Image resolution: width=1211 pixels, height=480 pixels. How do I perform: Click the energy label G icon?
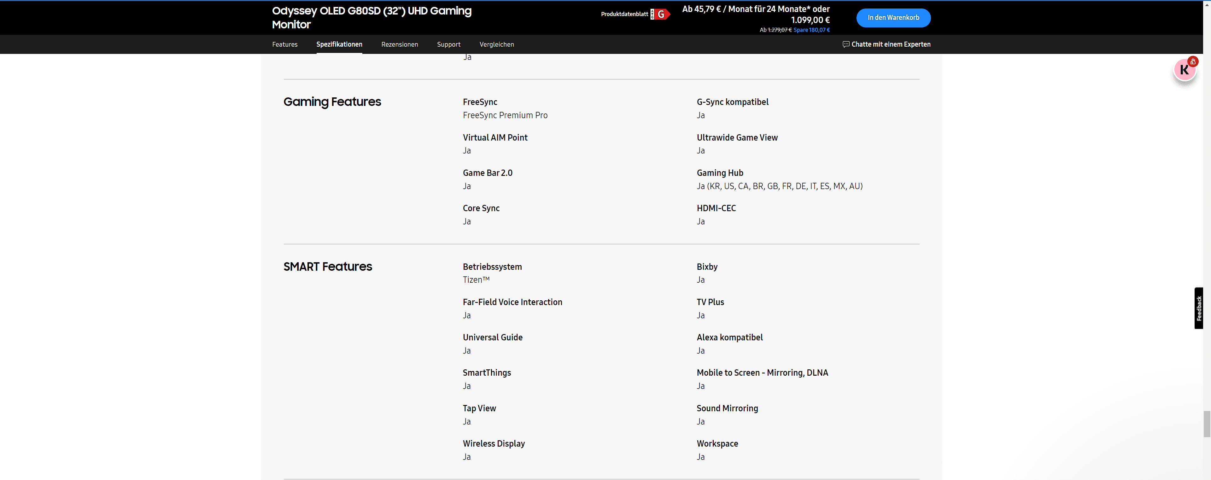pos(660,14)
